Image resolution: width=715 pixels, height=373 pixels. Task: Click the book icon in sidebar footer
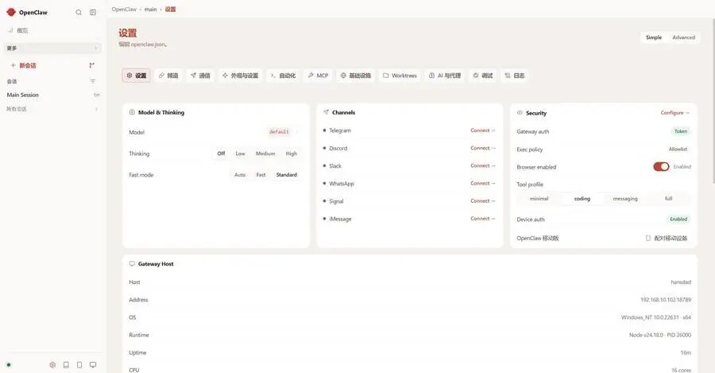(x=66, y=365)
